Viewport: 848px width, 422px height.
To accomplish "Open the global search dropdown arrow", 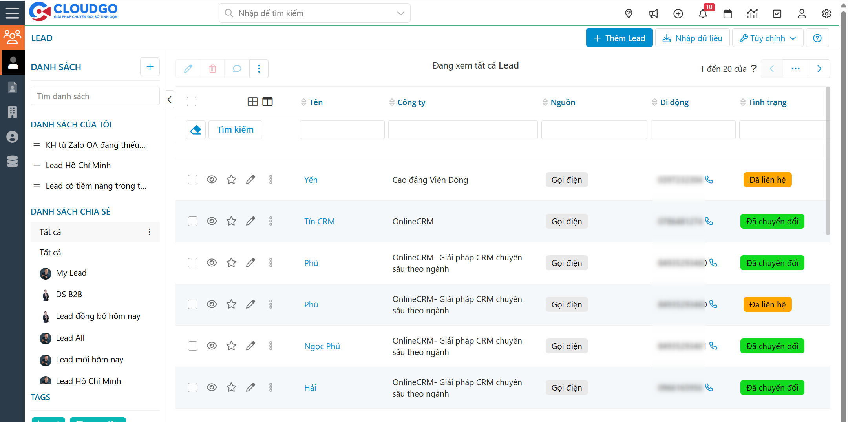I will point(400,13).
